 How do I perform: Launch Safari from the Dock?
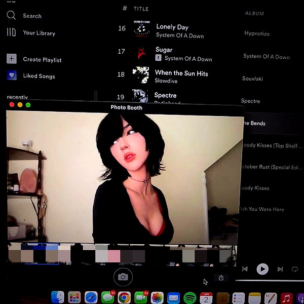(x=91, y=297)
